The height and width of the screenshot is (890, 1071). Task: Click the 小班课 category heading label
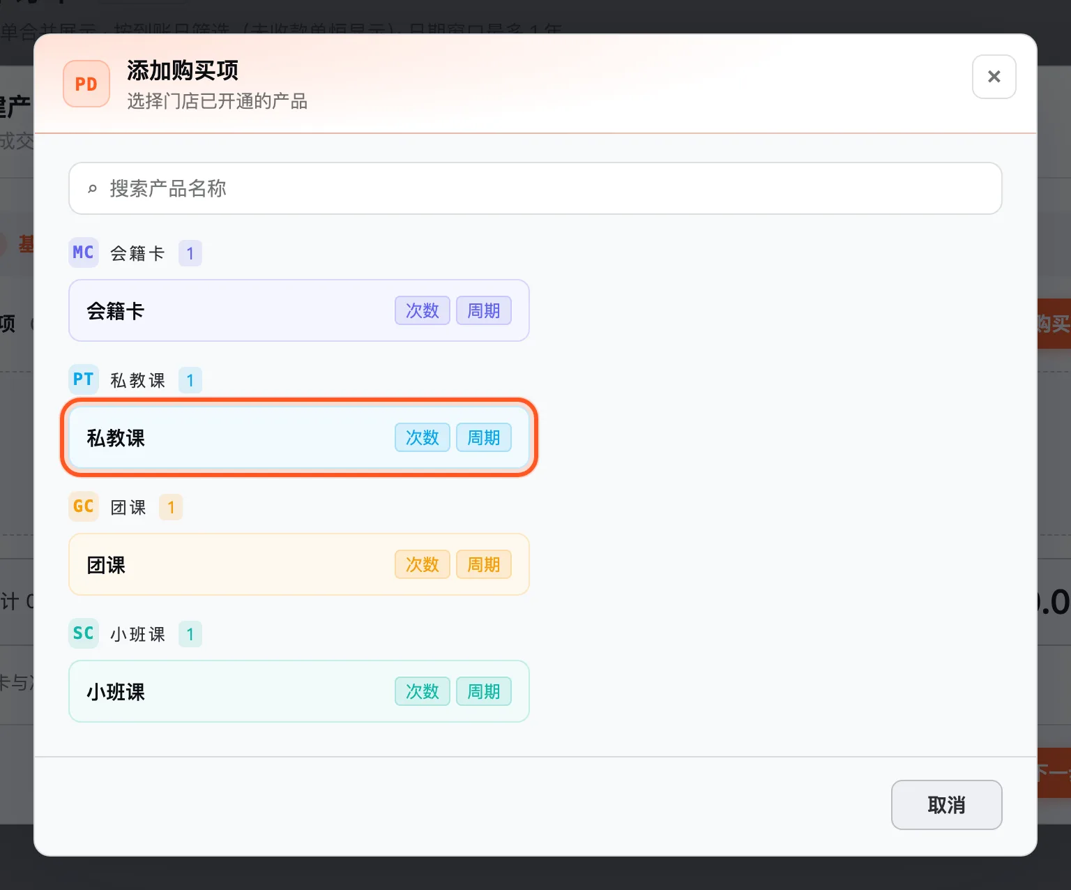pyautogui.click(x=137, y=634)
